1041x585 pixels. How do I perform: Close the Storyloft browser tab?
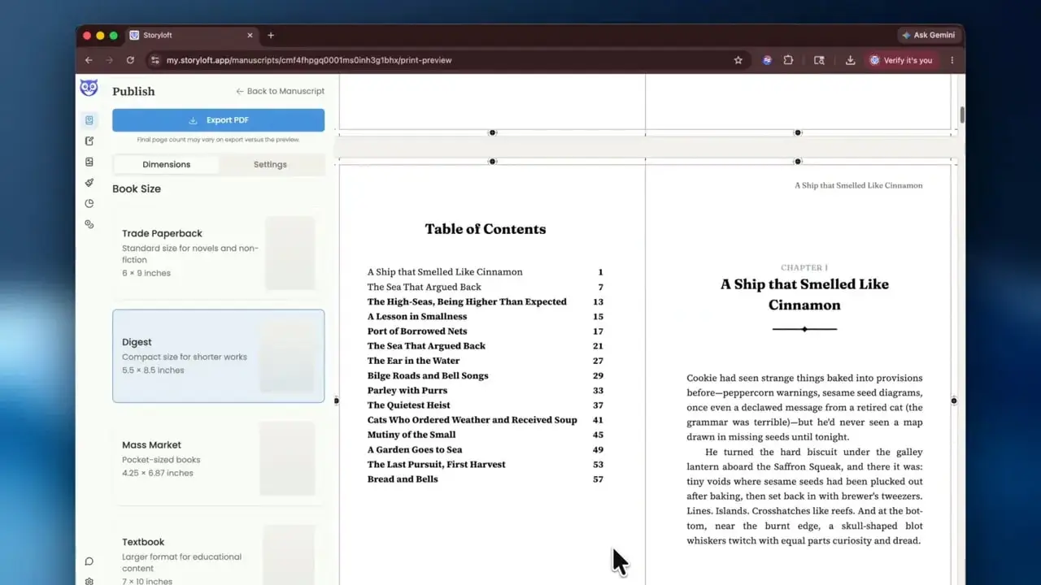249,35
